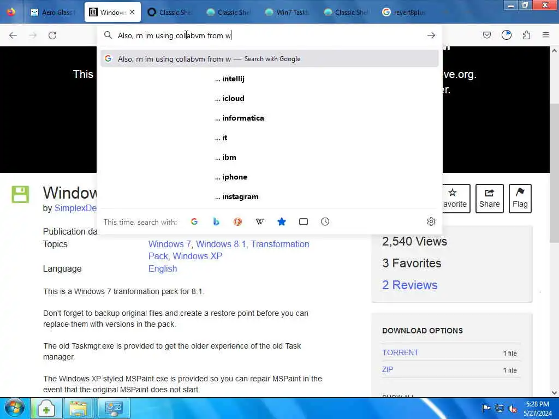The width and height of the screenshot is (559, 419).
Task: Open File Explorer from the taskbar
Action: point(79,408)
